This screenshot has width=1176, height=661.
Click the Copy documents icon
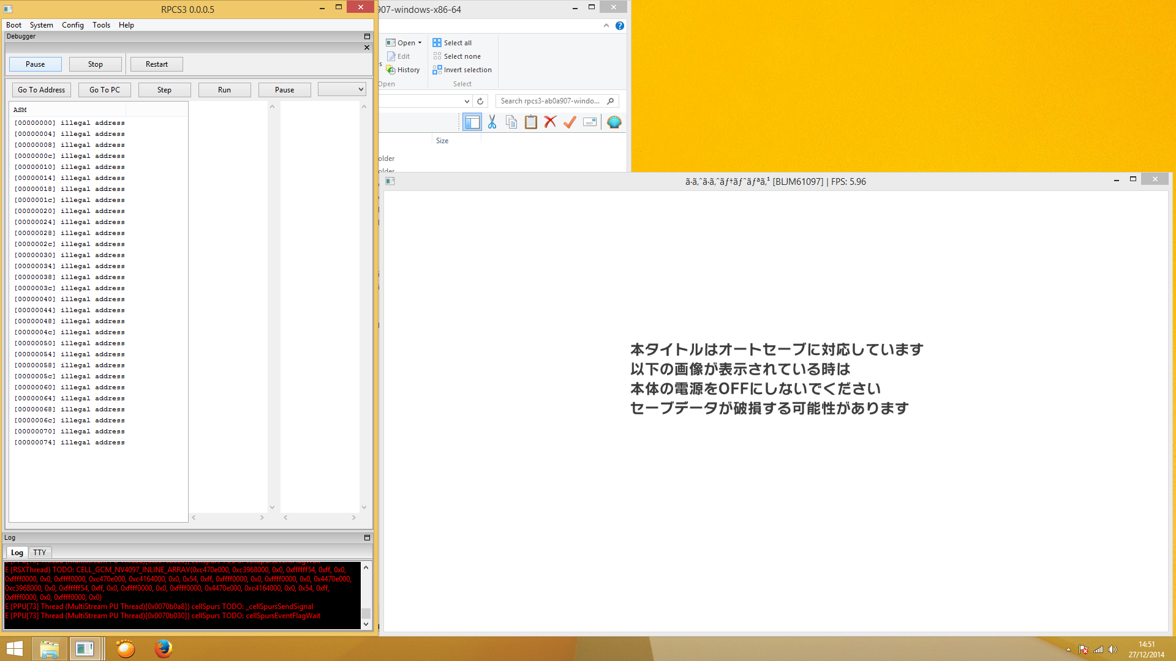(x=511, y=122)
